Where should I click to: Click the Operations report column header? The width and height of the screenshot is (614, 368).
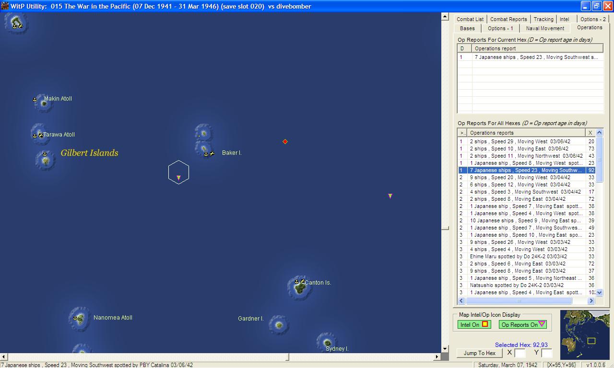coord(537,48)
